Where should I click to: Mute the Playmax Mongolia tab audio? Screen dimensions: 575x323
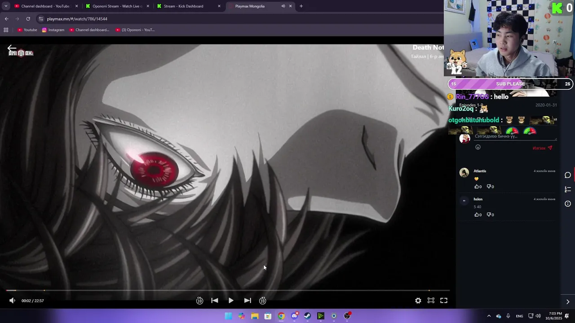pyautogui.click(x=283, y=6)
